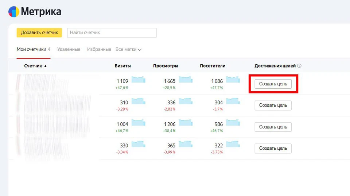Click the visitors value 322
The height and width of the screenshot is (196, 350).
(x=219, y=146)
